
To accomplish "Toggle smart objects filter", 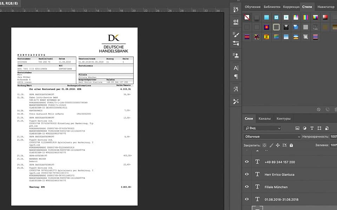I will click(327, 128).
